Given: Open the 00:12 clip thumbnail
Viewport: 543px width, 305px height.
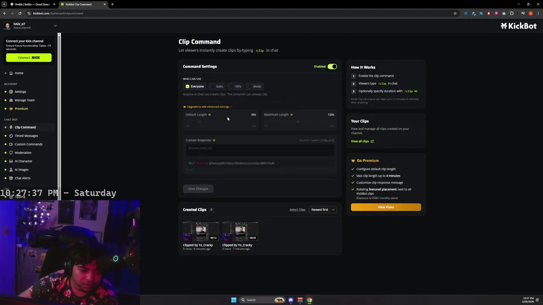Looking at the screenshot, I should 201,231.
